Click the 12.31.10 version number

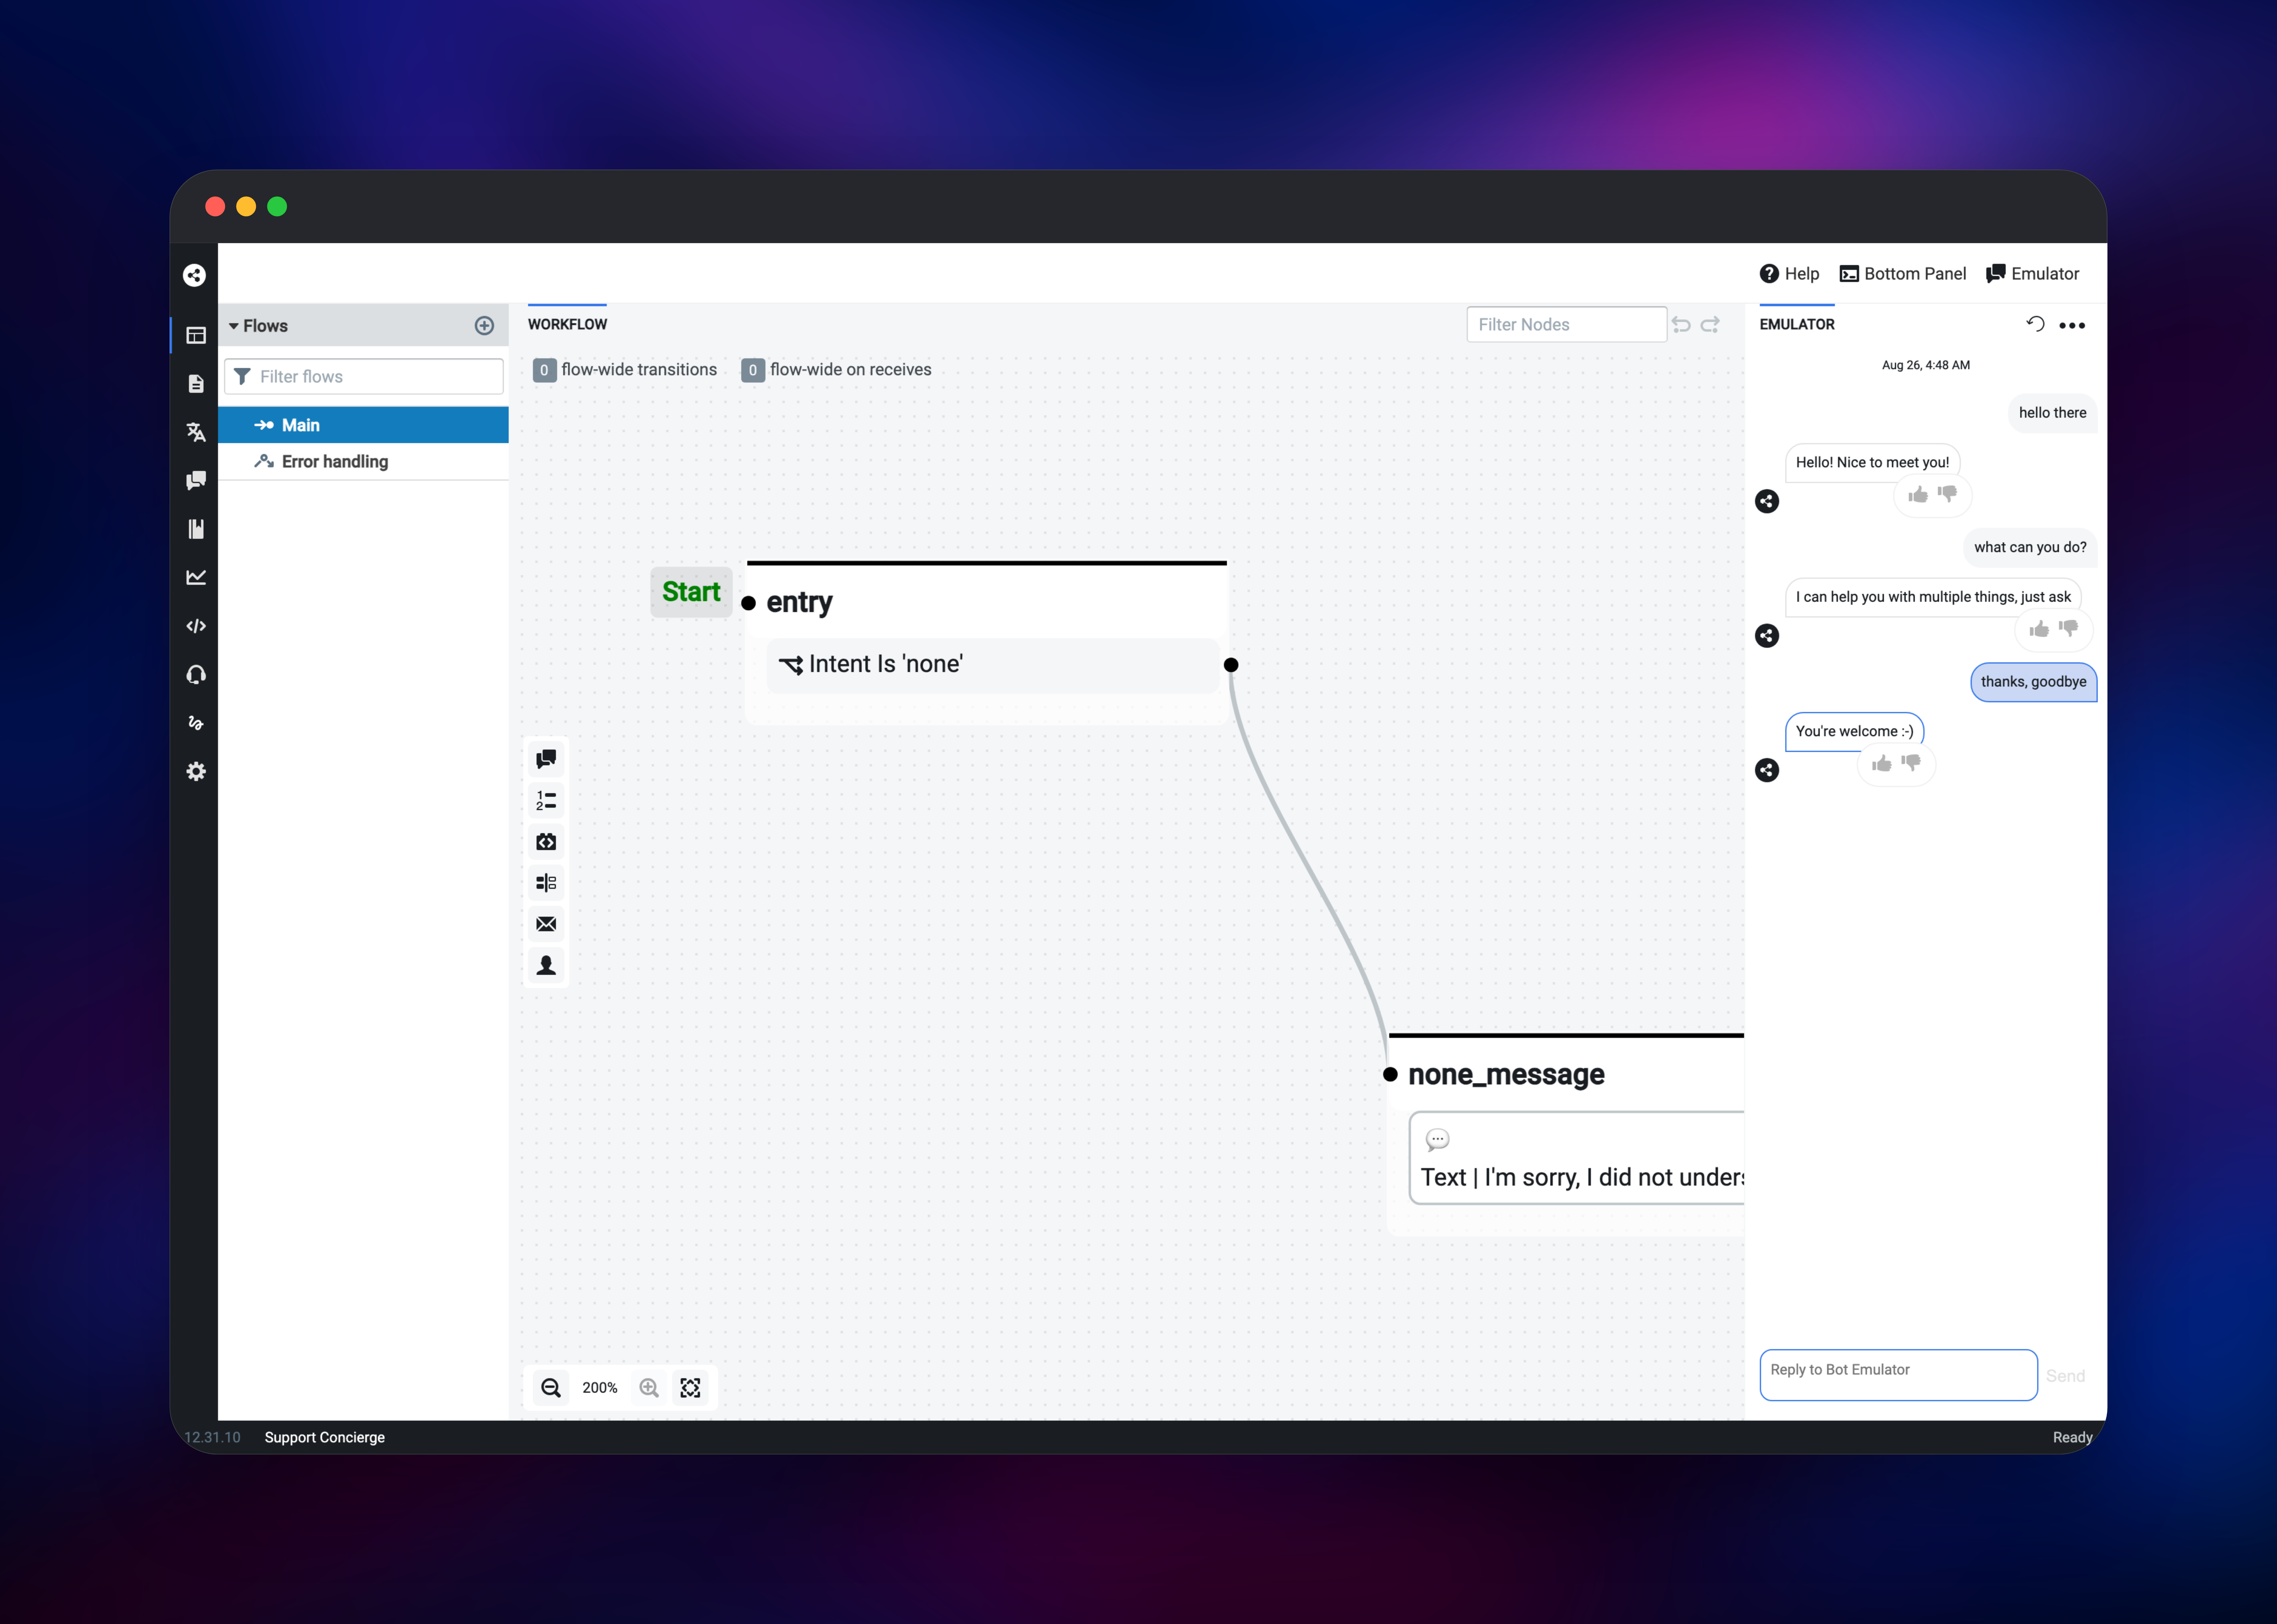click(212, 1438)
